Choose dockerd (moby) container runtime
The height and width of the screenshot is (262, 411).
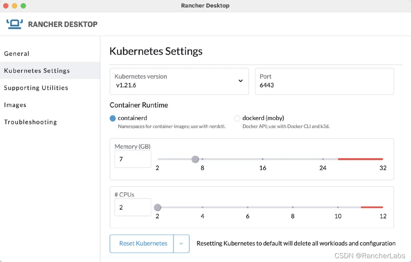click(237, 118)
